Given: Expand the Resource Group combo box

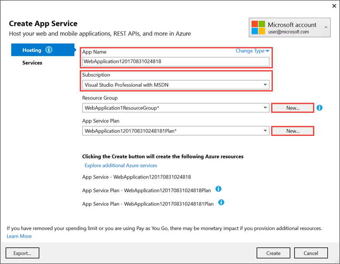Looking at the screenshot, I should (x=265, y=108).
